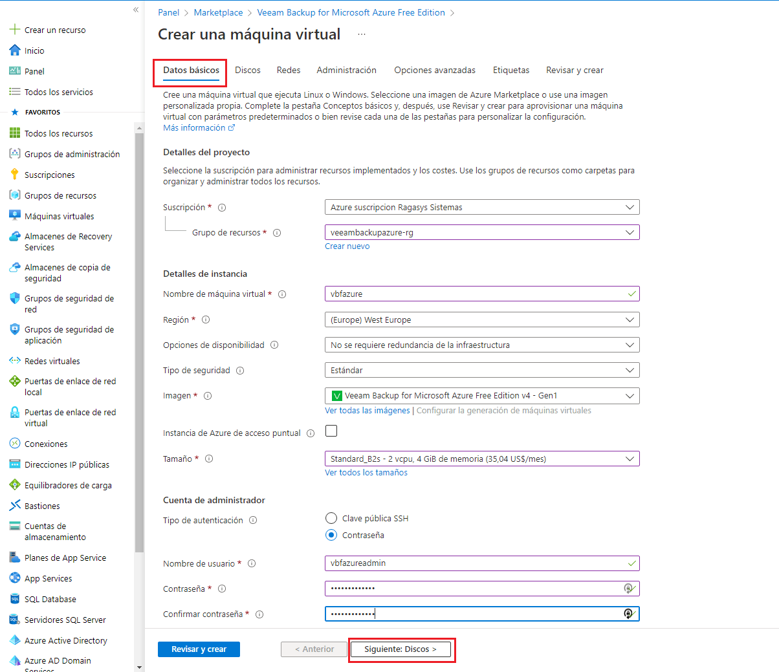This screenshot has width=779, height=672.
Task: Click the Bastiones icon
Action: pos(14,506)
